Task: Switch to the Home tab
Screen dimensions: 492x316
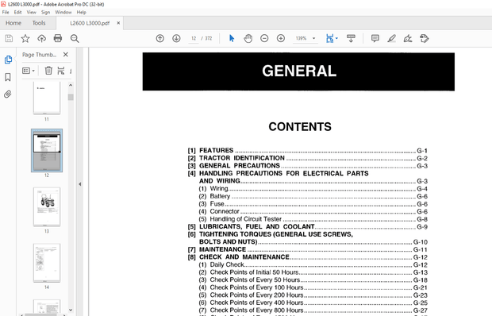Action: pyautogui.click(x=13, y=23)
